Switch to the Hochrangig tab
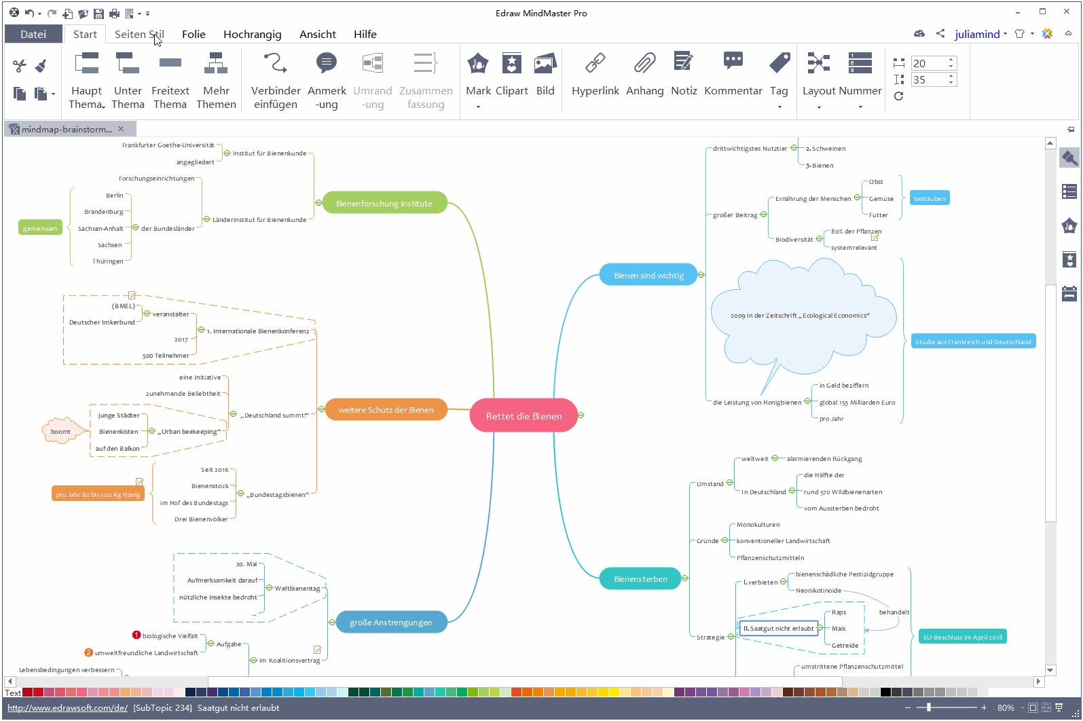 tap(252, 34)
